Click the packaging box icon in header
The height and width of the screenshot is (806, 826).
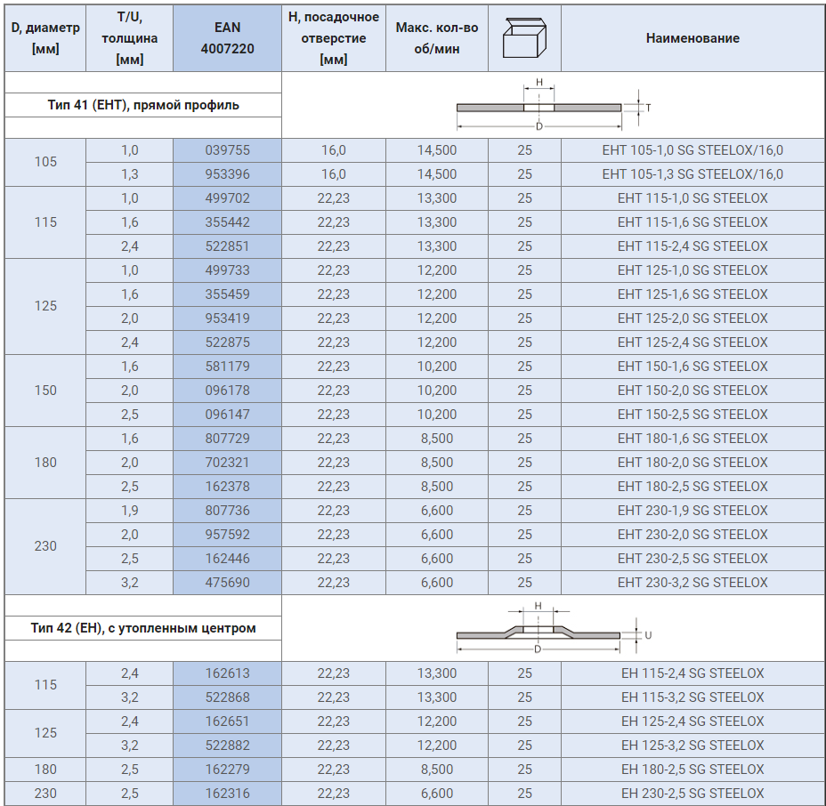click(523, 39)
